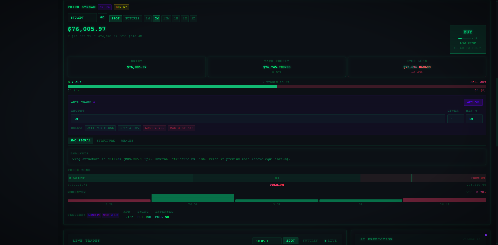This screenshot has width=498, height=245.
Task: Select SPOT market in Price Stream
Action: click(x=115, y=19)
